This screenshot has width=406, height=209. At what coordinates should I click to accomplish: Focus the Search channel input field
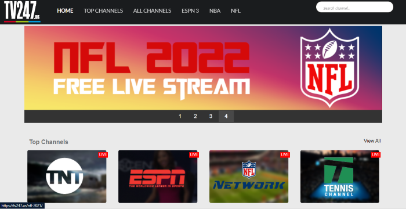[354, 7]
